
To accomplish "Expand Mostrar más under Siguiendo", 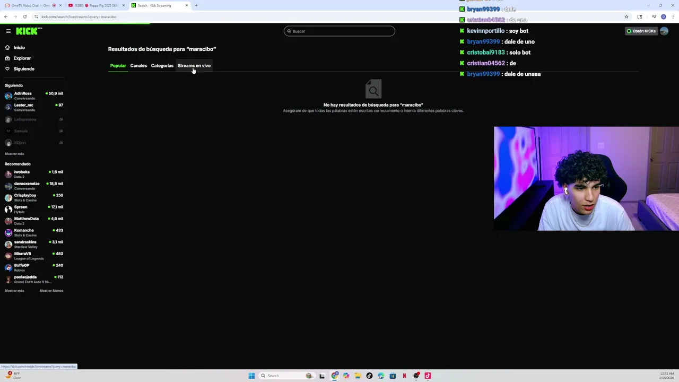I will pos(14,154).
